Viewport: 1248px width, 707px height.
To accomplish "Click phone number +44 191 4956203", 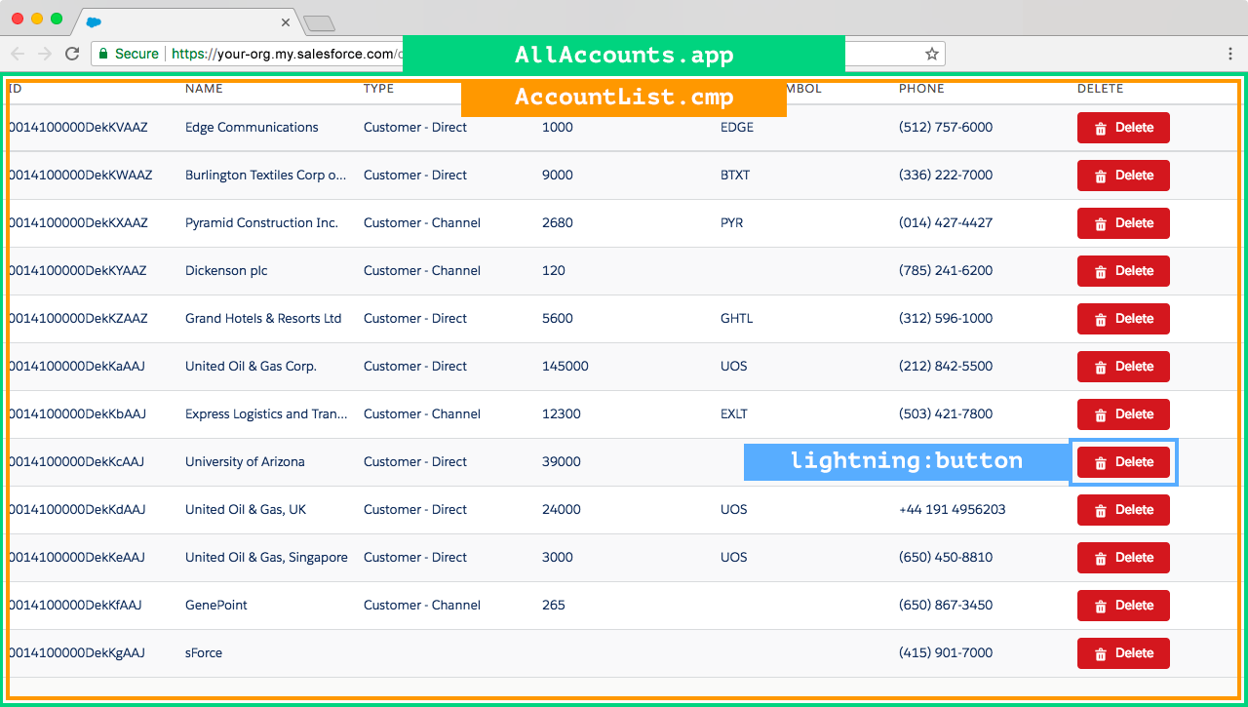I will tap(953, 510).
